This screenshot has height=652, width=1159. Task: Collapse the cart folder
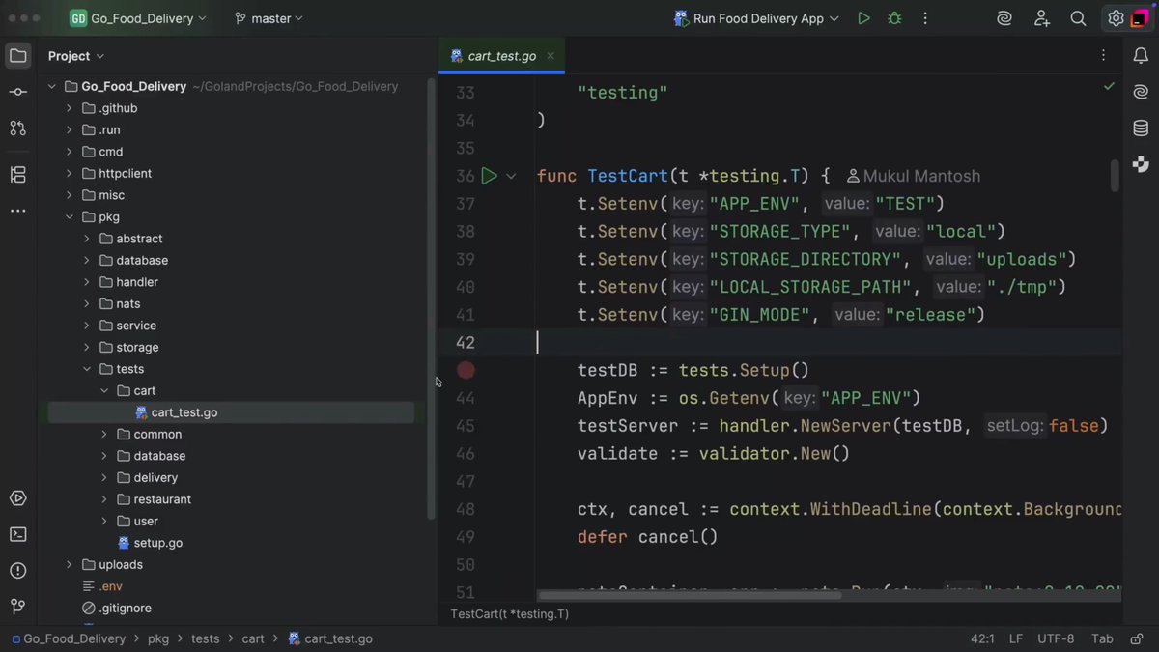pyautogui.click(x=104, y=391)
